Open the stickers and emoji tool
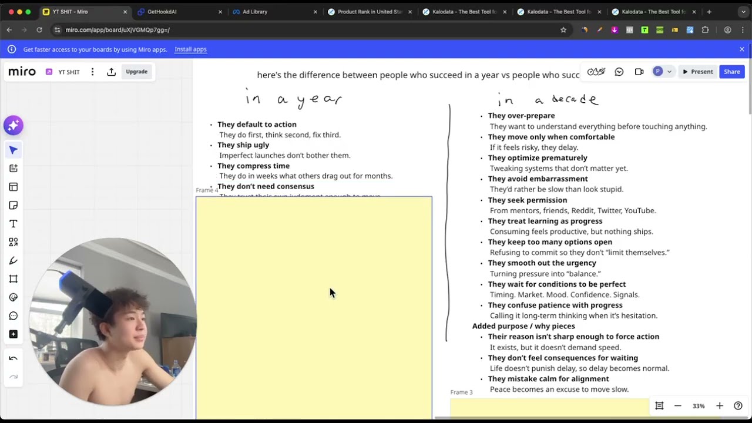 (13, 297)
